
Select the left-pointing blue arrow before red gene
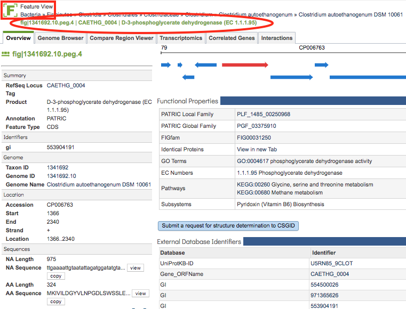point(205,64)
